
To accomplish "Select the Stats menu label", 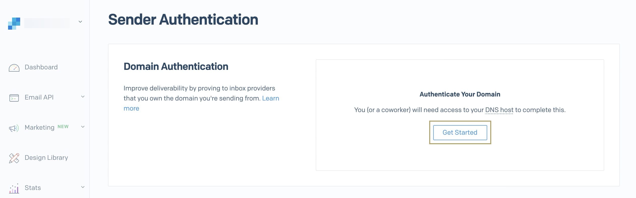I will click(33, 188).
